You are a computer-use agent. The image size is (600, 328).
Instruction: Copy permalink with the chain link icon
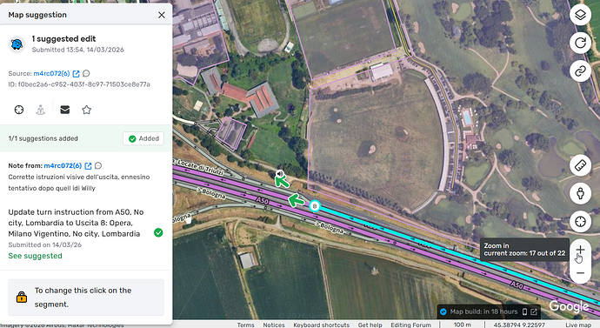click(580, 70)
